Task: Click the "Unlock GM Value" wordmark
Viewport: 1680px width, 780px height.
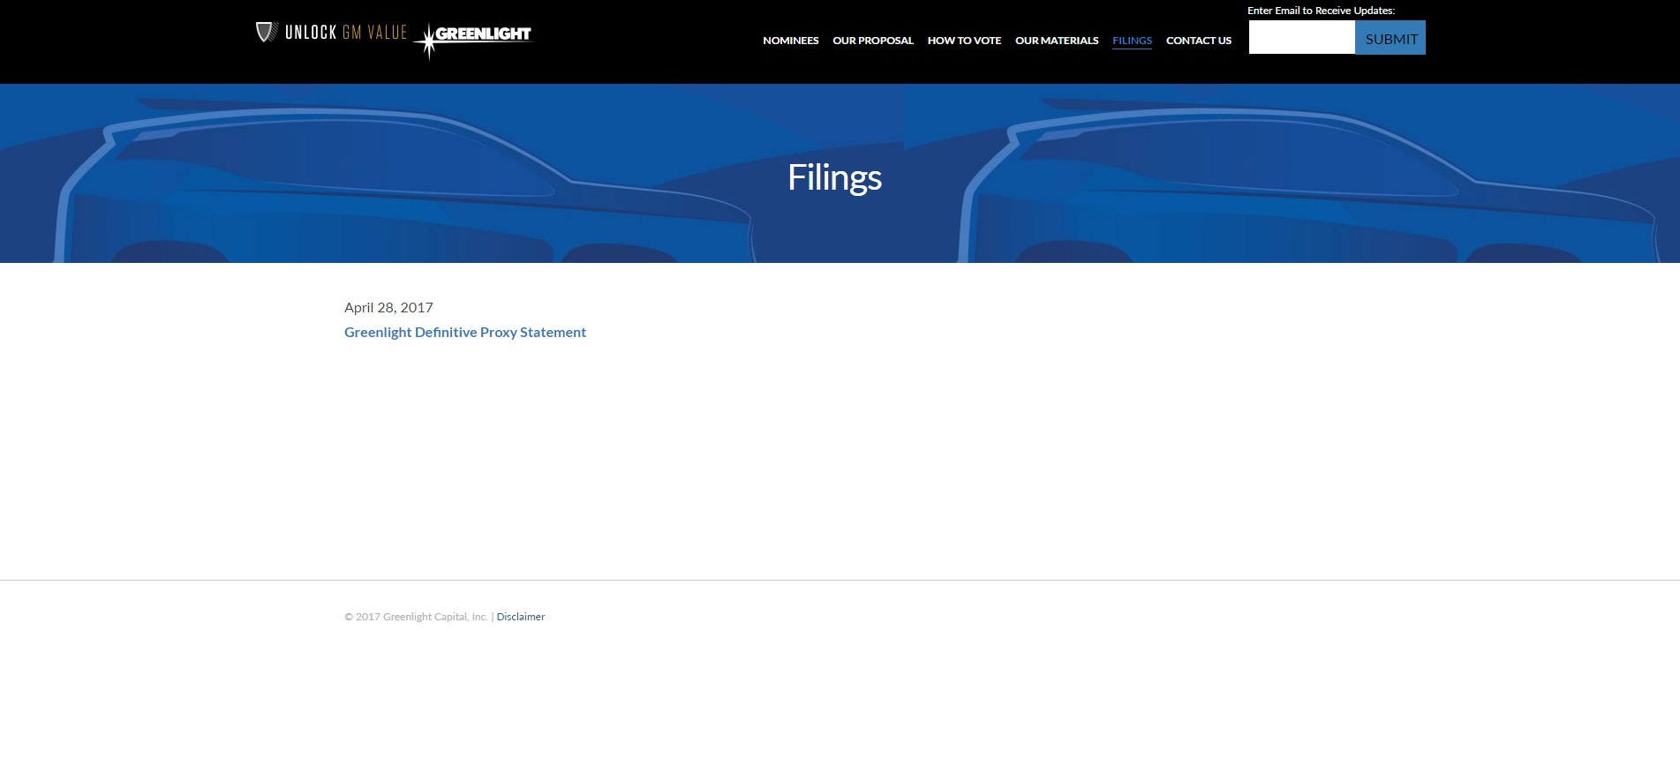Action: coord(345,33)
